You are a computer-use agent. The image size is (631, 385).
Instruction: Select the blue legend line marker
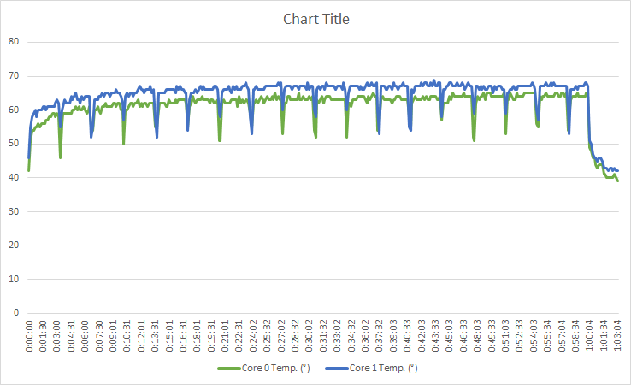click(336, 369)
